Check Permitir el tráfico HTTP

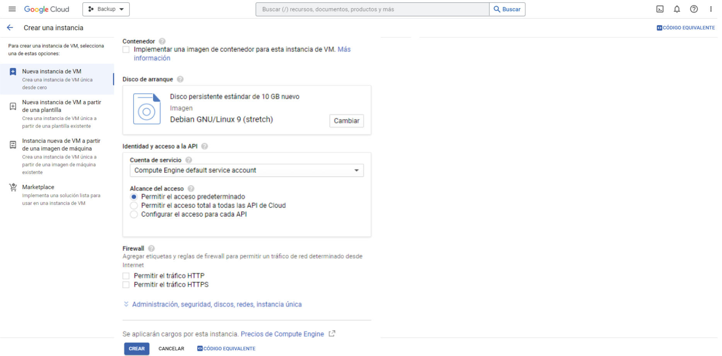126,276
